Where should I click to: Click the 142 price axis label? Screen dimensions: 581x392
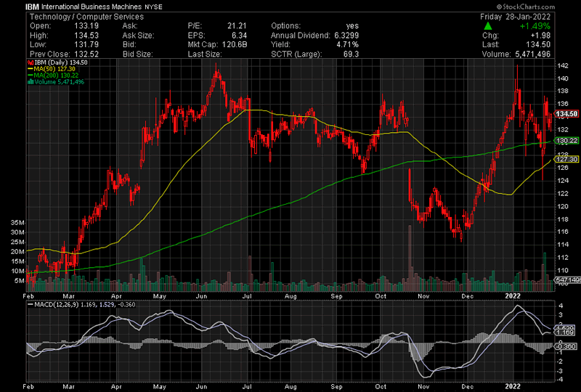pyautogui.click(x=563, y=66)
